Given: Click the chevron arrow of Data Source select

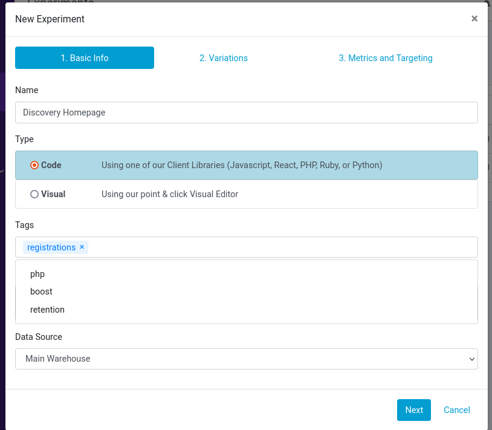Looking at the screenshot, I should 471,359.
